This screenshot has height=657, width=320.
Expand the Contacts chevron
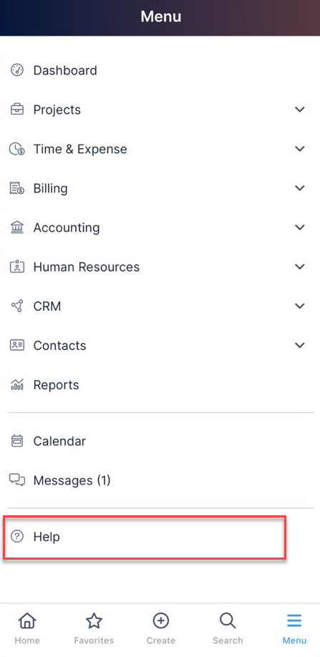pos(299,345)
